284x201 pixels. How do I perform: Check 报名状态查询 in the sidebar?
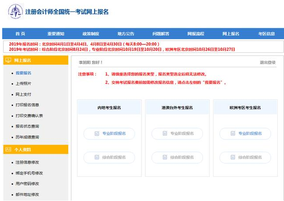(x=27, y=126)
